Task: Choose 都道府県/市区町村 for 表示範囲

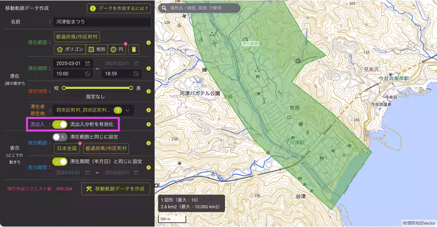Action: point(106,148)
